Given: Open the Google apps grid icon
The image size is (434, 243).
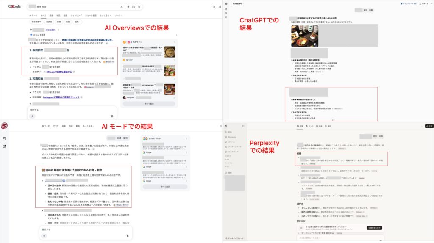Looking at the screenshot, I should pyautogui.click(x=220, y=7).
